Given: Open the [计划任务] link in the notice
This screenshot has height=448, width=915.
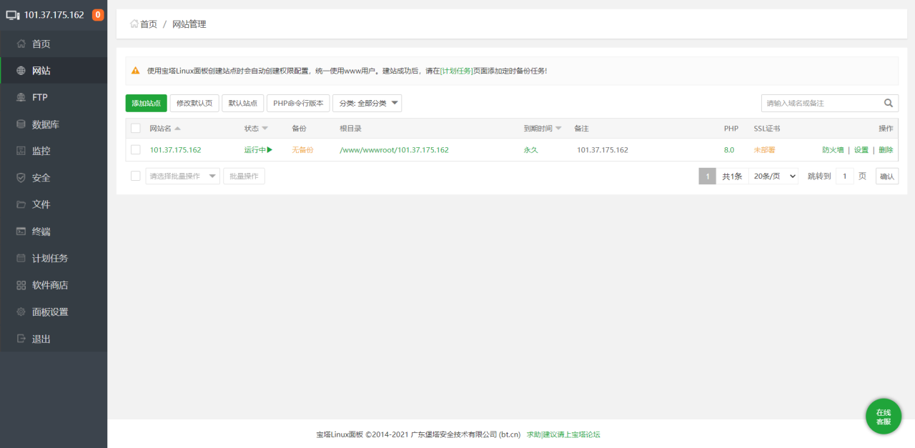Looking at the screenshot, I should click(456, 71).
